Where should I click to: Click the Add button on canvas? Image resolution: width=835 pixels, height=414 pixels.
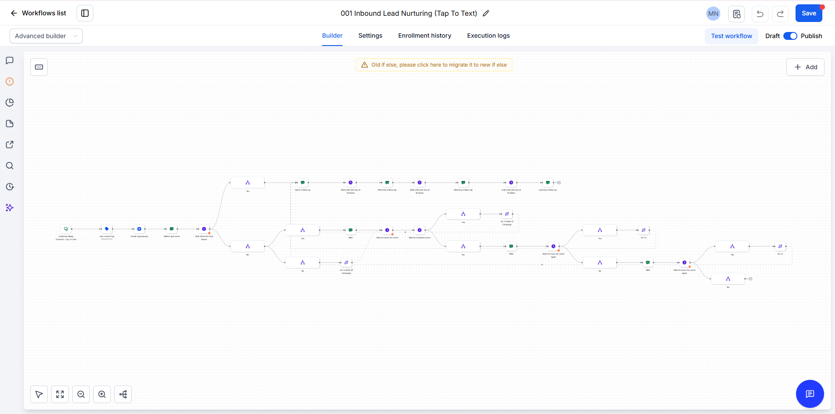(x=805, y=67)
